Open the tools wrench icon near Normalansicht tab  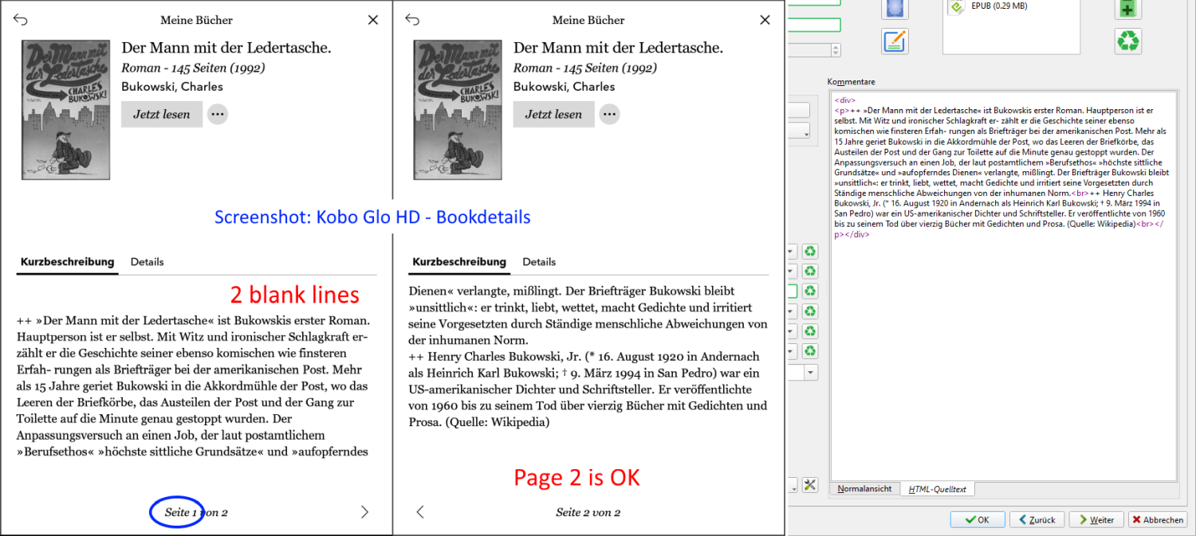click(x=810, y=485)
